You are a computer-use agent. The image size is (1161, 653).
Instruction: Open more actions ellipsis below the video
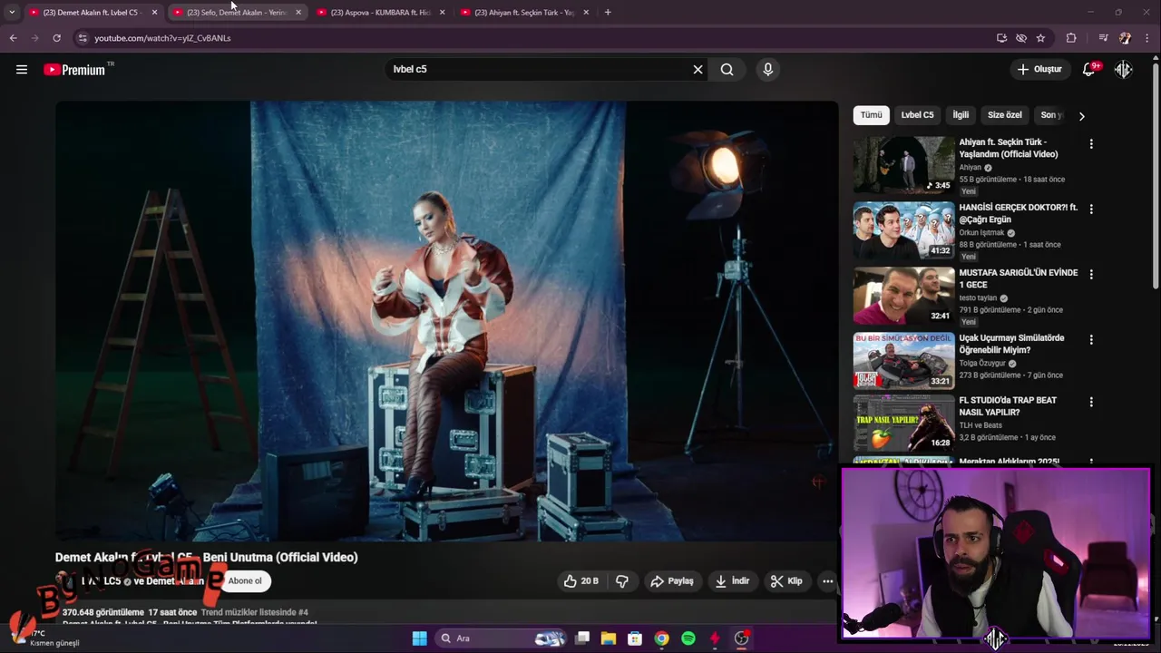tap(827, 581)
